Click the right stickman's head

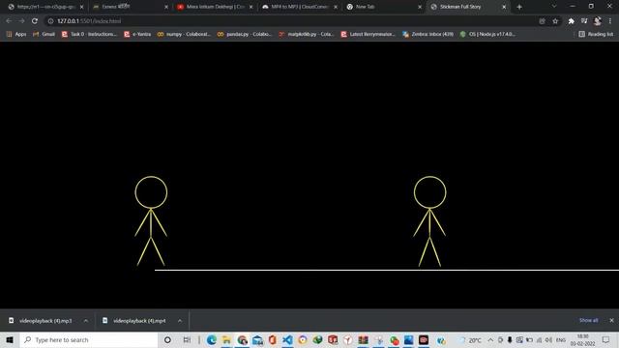(429, 192)
